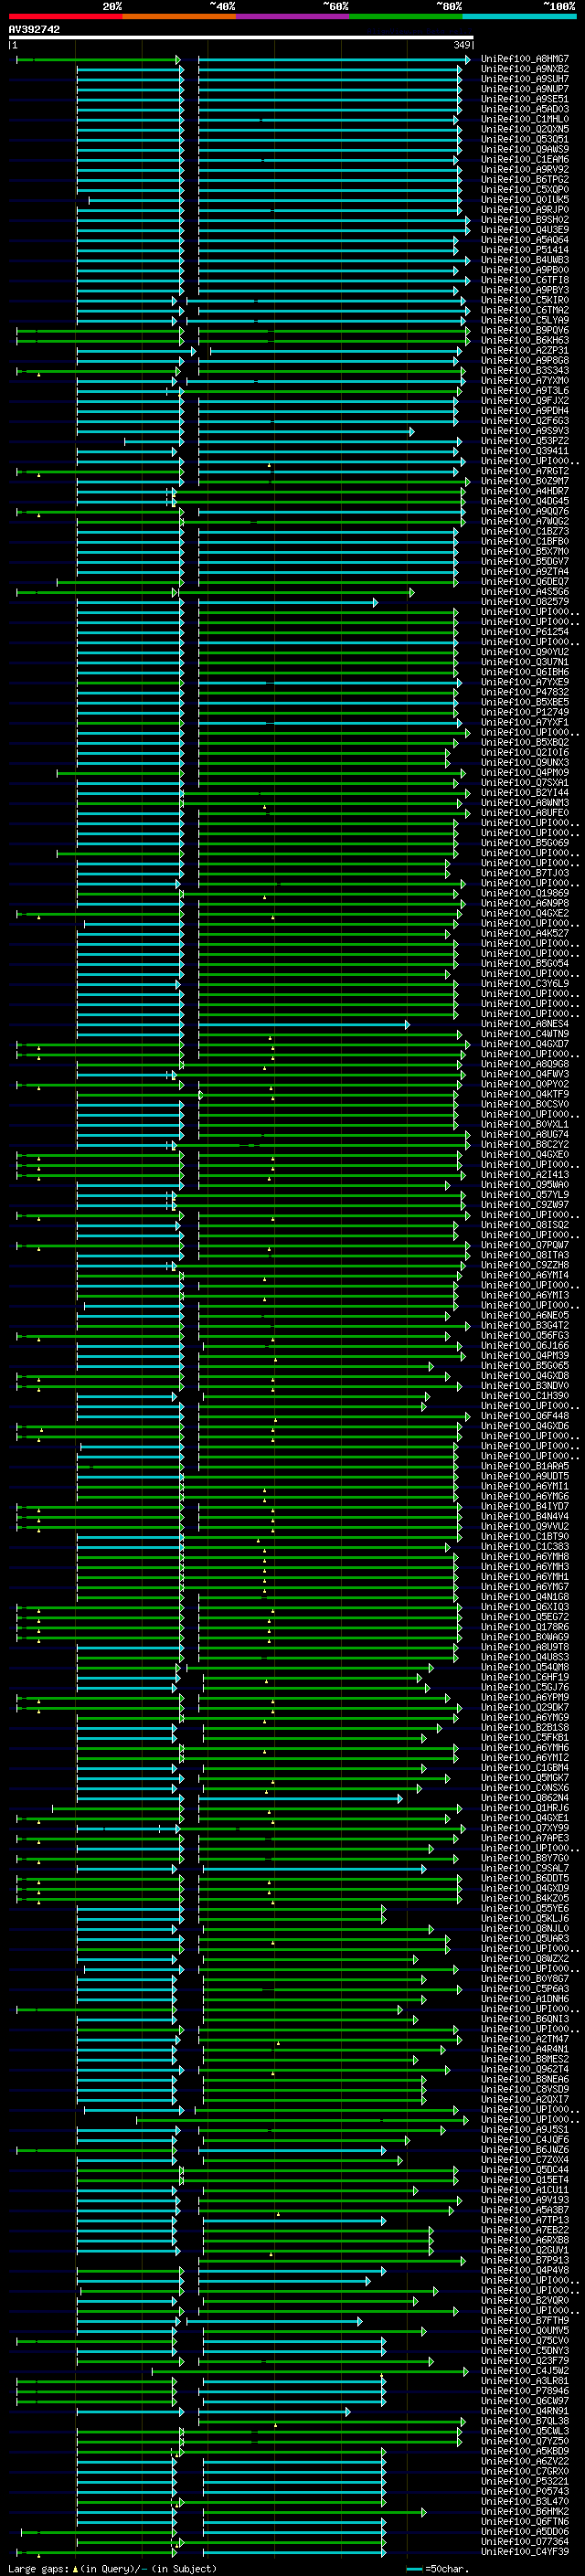Open hit UniRef100_A9SUH7

point(525,79)
